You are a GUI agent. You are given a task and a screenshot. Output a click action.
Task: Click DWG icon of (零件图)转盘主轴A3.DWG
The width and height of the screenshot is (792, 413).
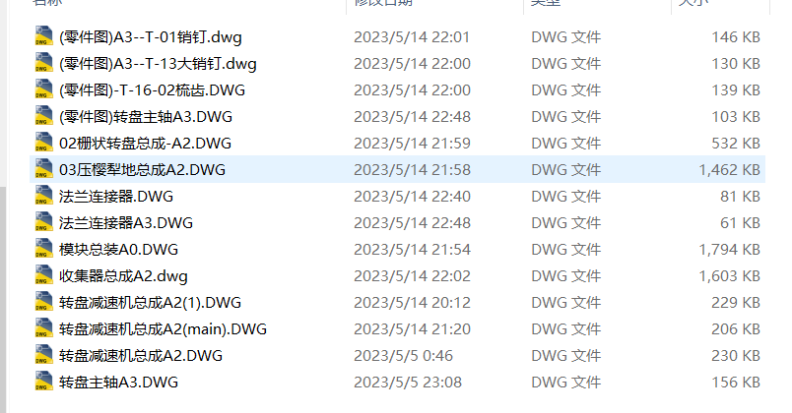[x=44, y=116]
